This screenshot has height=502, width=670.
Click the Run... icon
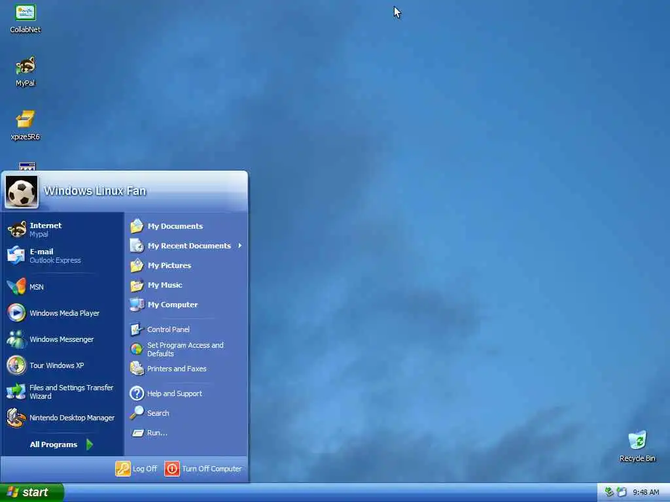coord(137,433)
